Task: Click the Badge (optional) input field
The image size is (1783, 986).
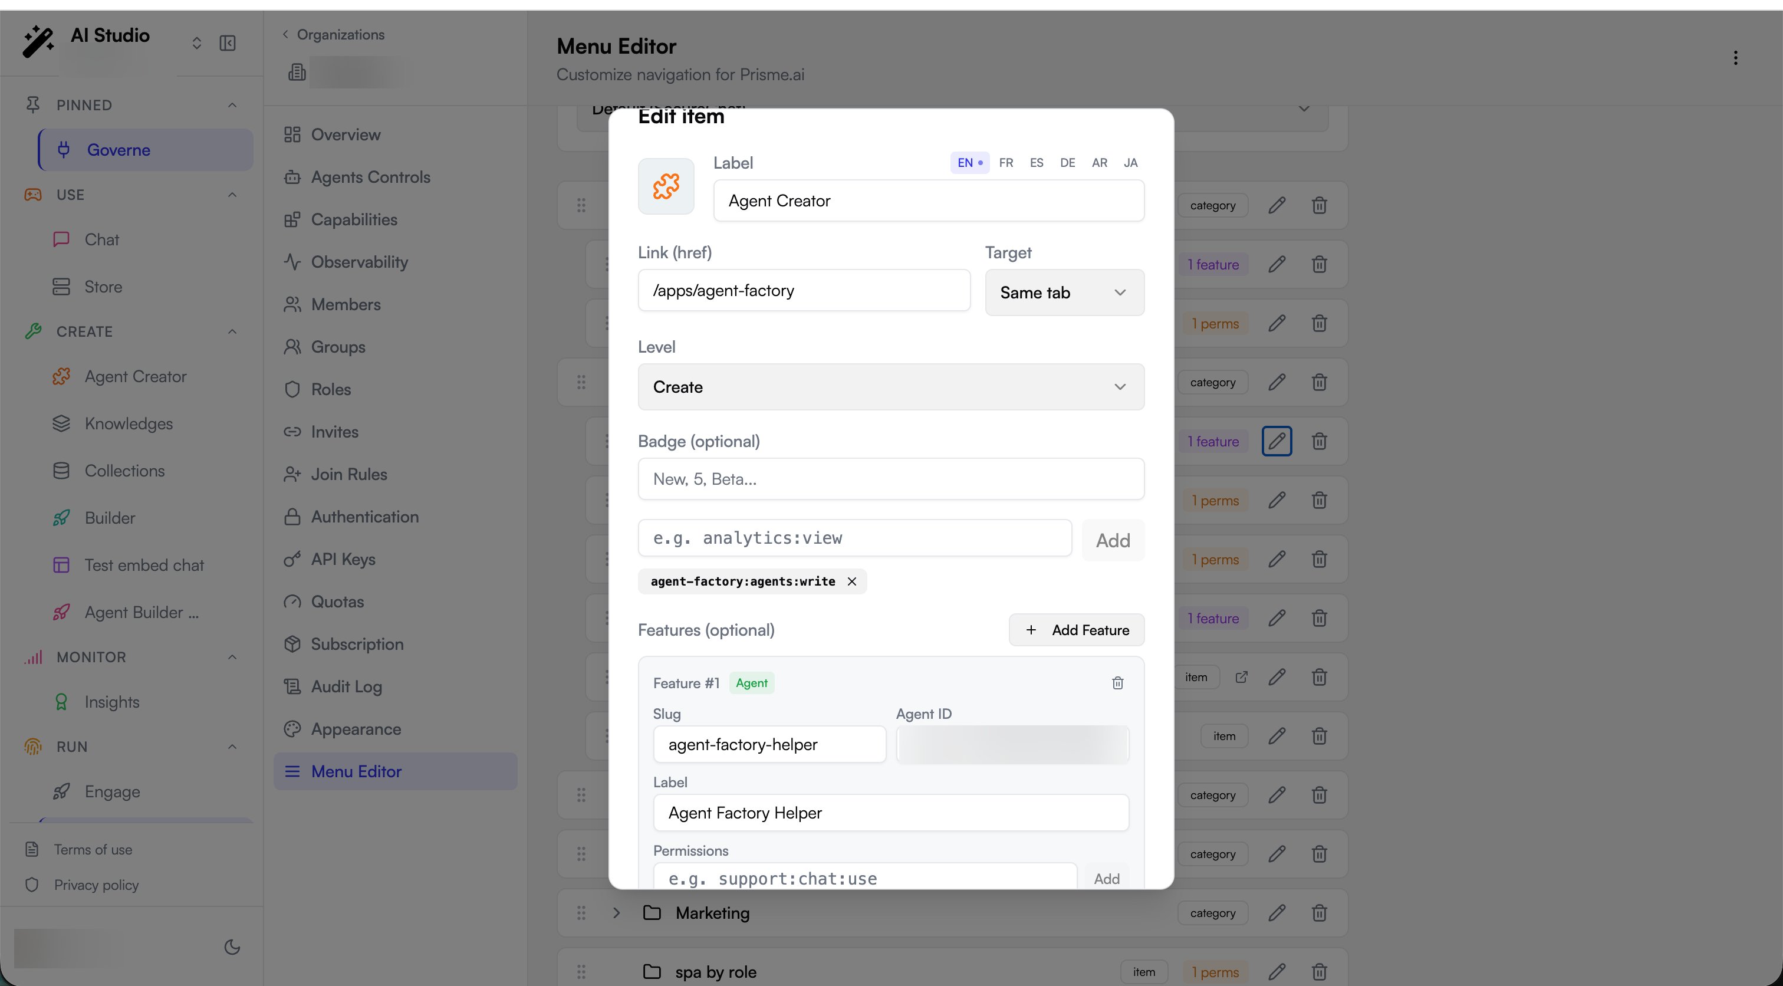Action: (x=891, y=479)
